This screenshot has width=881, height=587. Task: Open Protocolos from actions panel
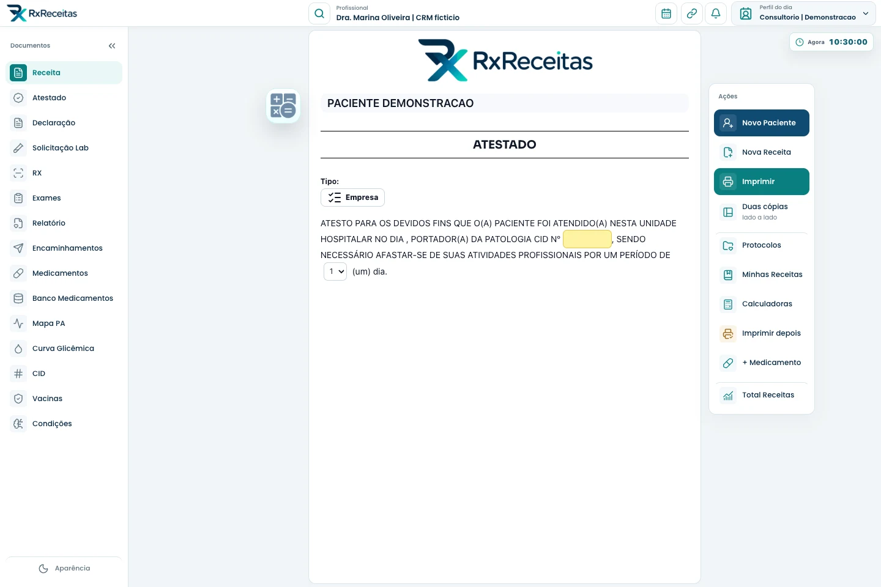[x=762, y=245]
